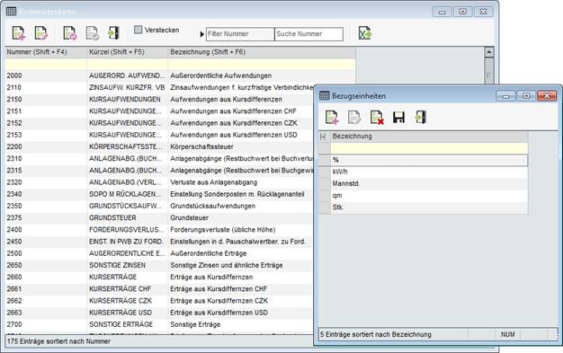The image size is (563, 353).
Task: Select KURSERTRÄGE CHF row
Action: click(x=159, y=289)
